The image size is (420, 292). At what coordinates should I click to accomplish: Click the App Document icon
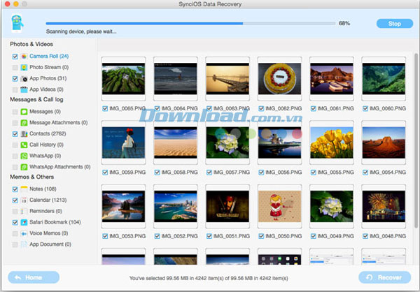click(x=24, y=244)
